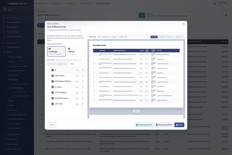The width and height of the screenshot is (232, 155).
Task: Select Kafka Events in the sidebar tree
Action: (13, 80)
